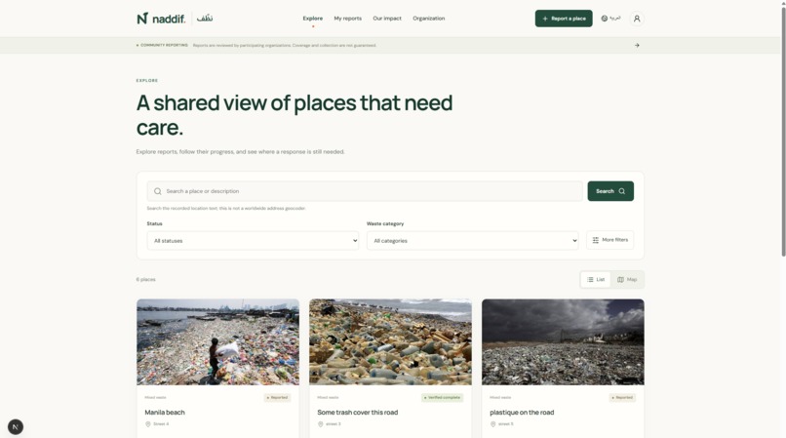This screenshot has height=438, width=786.
Task: Open Our impact page
Action: pyautogui.click(x=387, y=19)
